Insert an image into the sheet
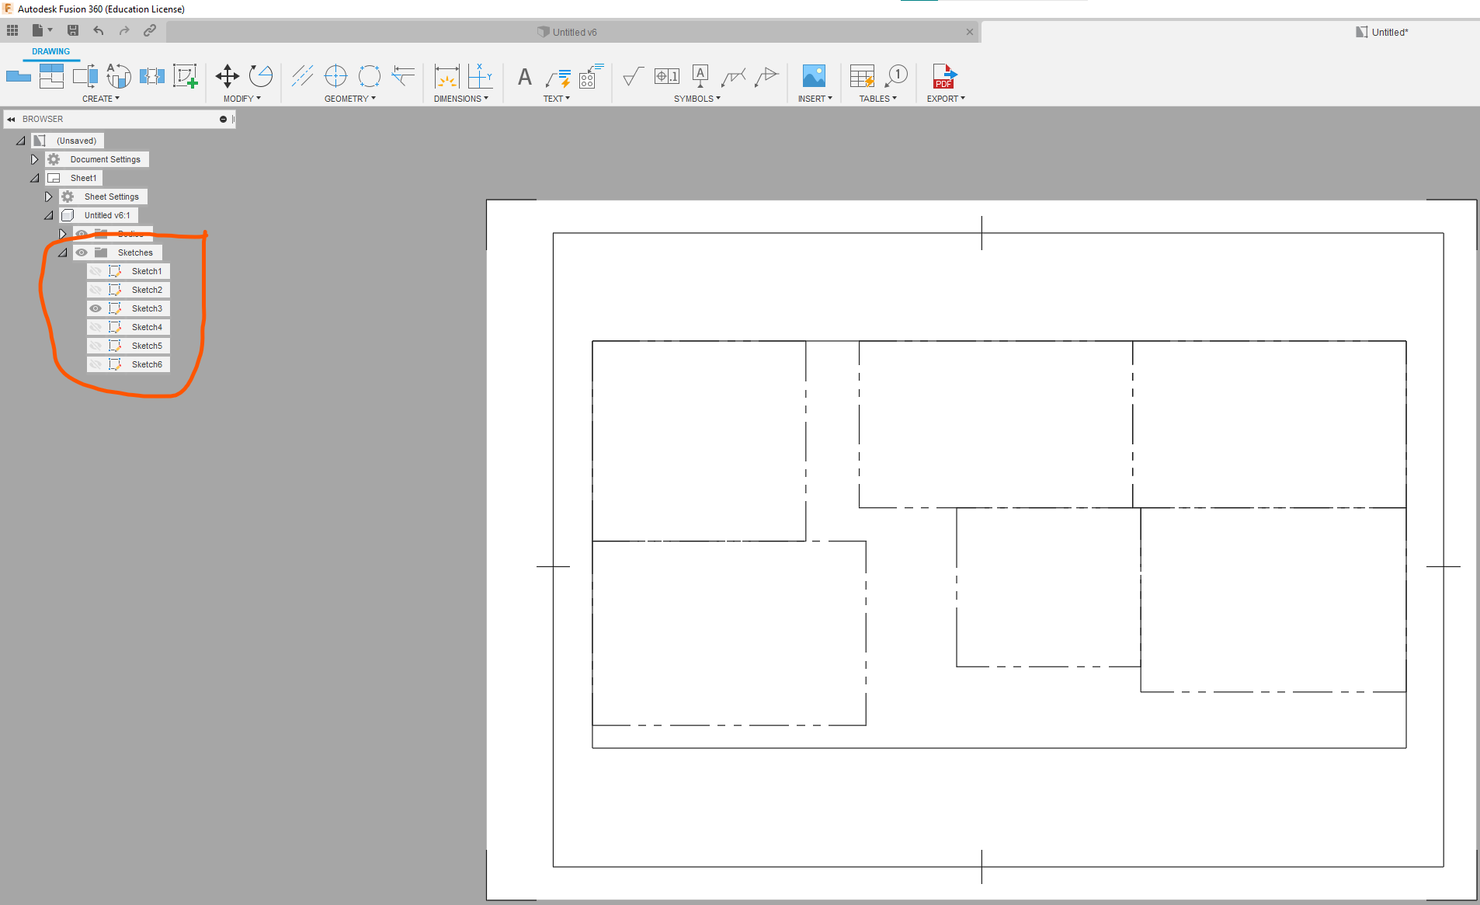This screenshot has width=1480, height=905. (x=812, y=76)
